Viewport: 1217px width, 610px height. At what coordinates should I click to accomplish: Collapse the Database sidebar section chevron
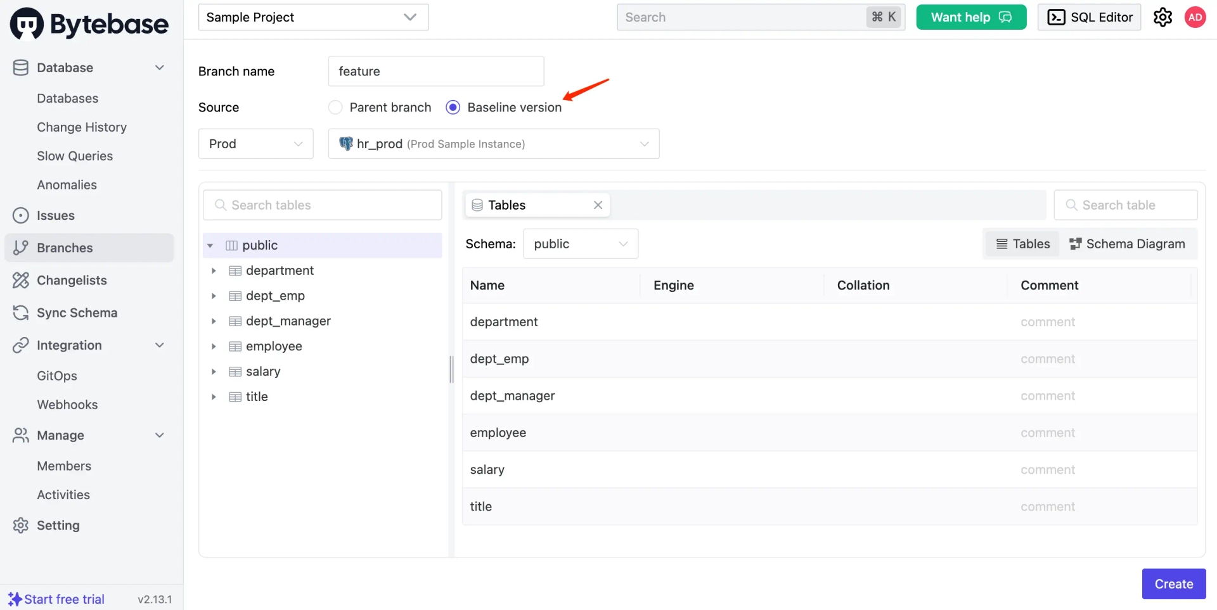tap(160, 68)
